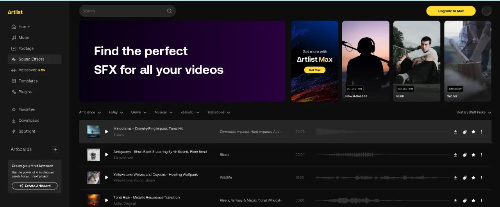Go to Home in sidebar

click(34, 27)
